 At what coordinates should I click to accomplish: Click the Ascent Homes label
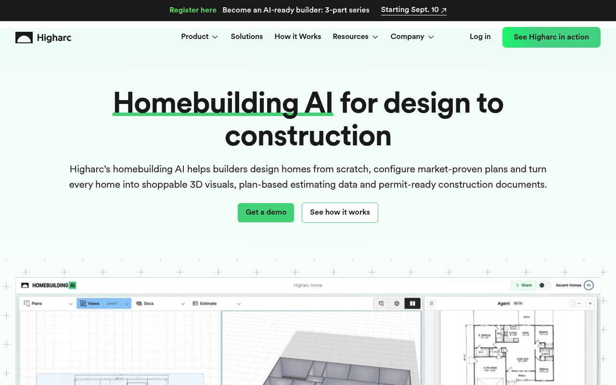pos(568,285)
